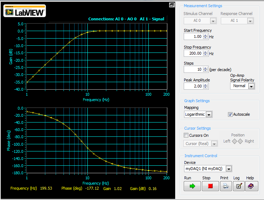Increase Peak Amplitude with up arrow

point(205,85)
